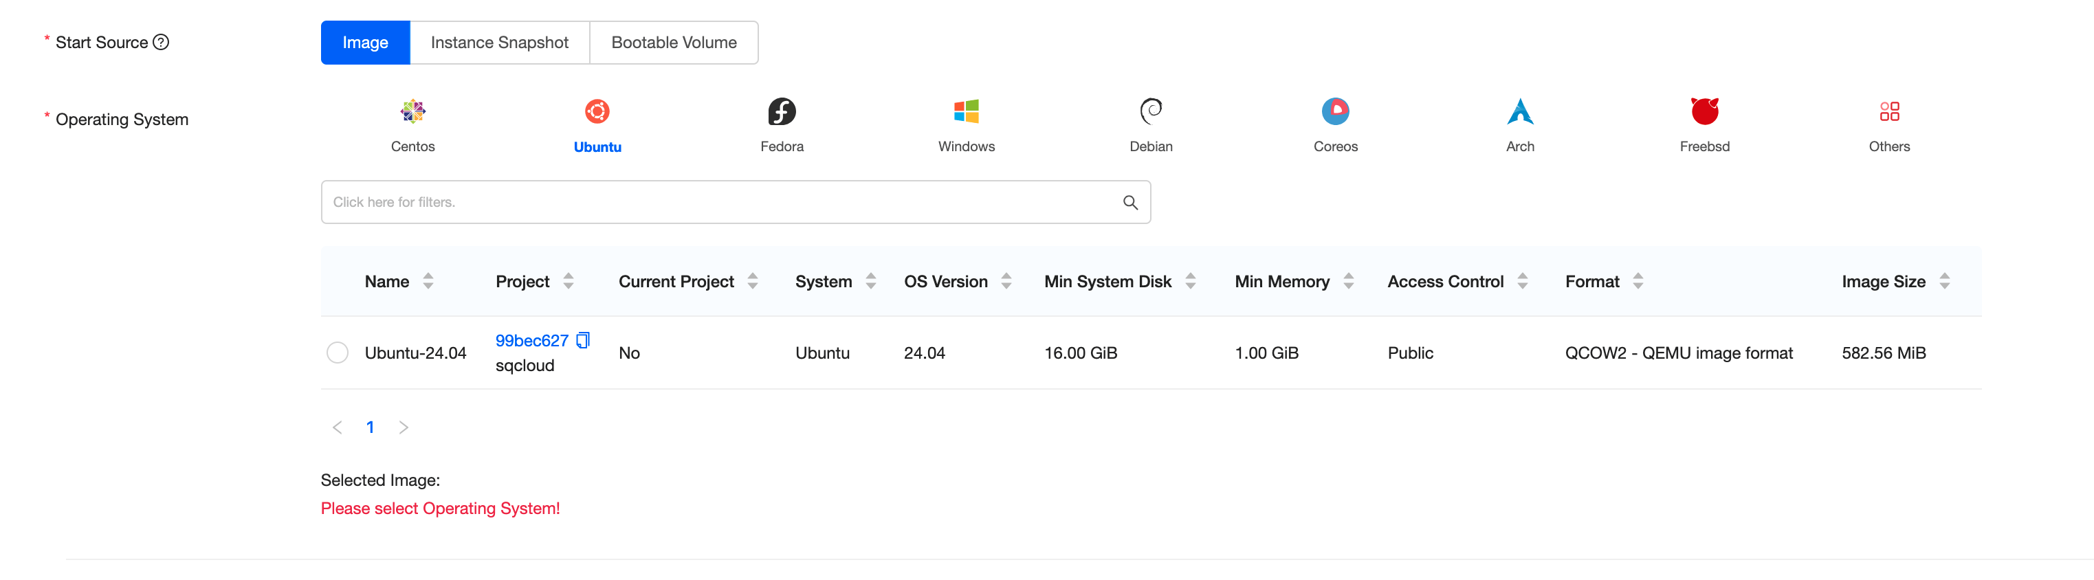This screenshot has height=580, width=2094.
Task: Sort the table by Name column
Action: [428, 281]
